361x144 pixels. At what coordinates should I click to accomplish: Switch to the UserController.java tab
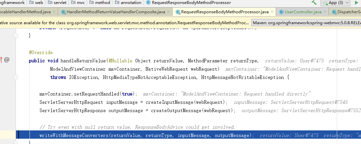[303, 12]
